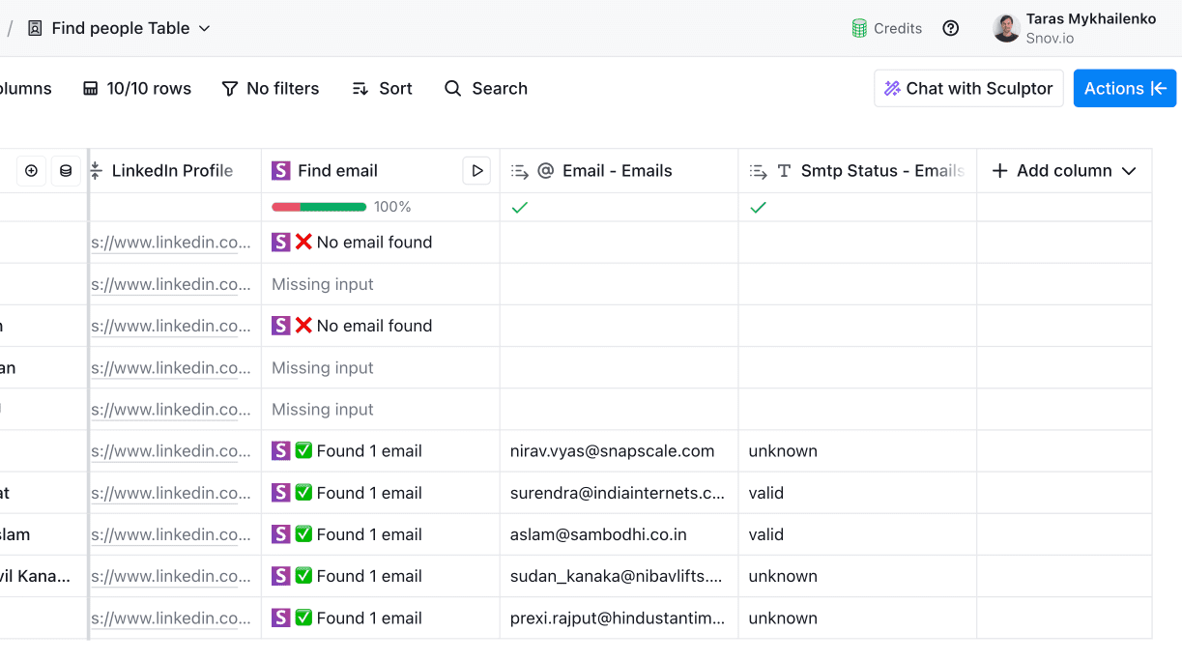Open the Sort options
Image resolution: width=1182 pixels, height=661 pixels.
(382, 88)
